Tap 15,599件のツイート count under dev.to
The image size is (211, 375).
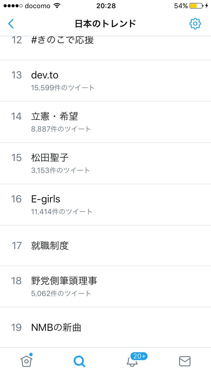63,88
